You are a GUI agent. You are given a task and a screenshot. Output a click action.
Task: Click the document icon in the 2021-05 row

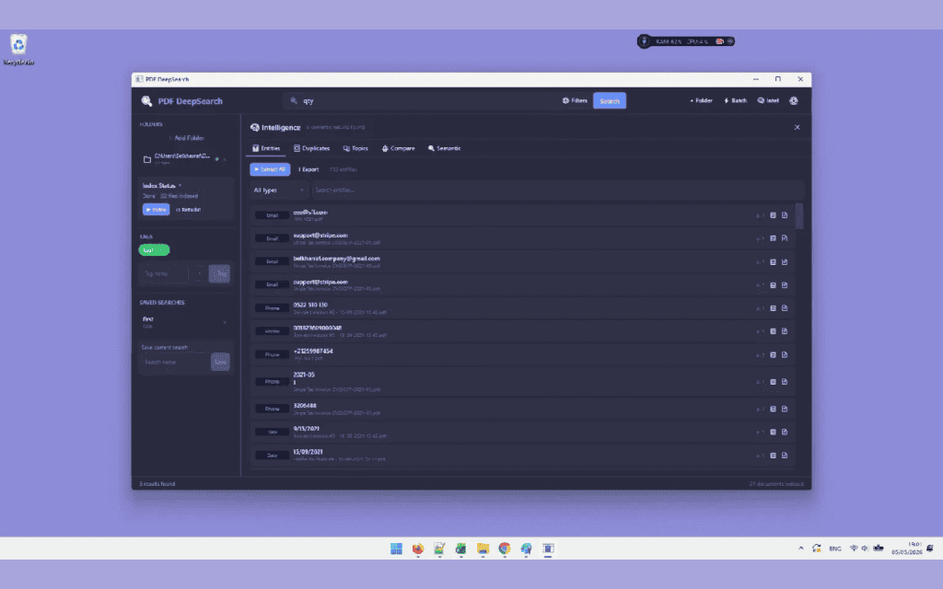(x=785, y=382)
